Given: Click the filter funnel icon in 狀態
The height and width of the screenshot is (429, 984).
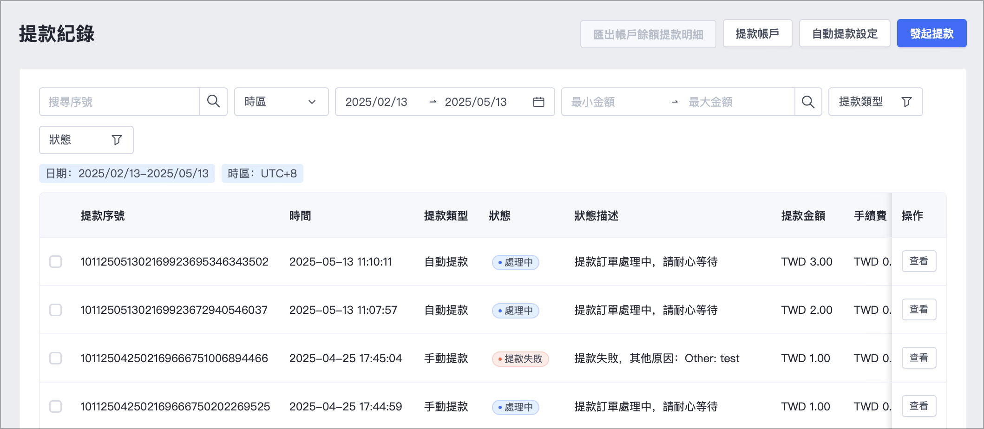Looking at the screenshot, I should tap(117, 140).
